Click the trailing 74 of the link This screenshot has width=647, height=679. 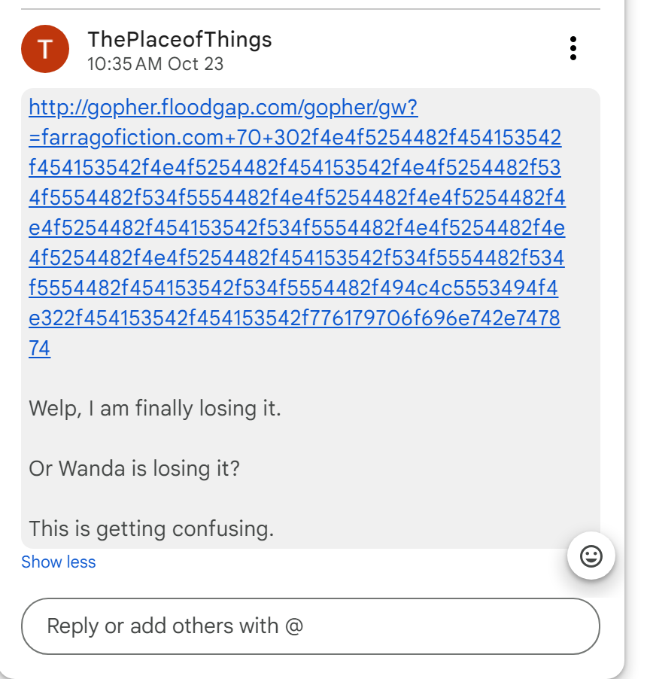point(40,349)
